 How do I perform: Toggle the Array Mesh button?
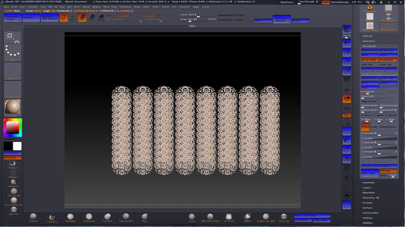pos(370,60)
